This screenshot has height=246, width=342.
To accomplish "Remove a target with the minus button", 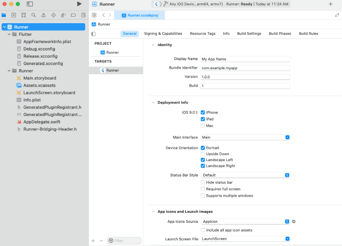I will [x=101, y=241].
